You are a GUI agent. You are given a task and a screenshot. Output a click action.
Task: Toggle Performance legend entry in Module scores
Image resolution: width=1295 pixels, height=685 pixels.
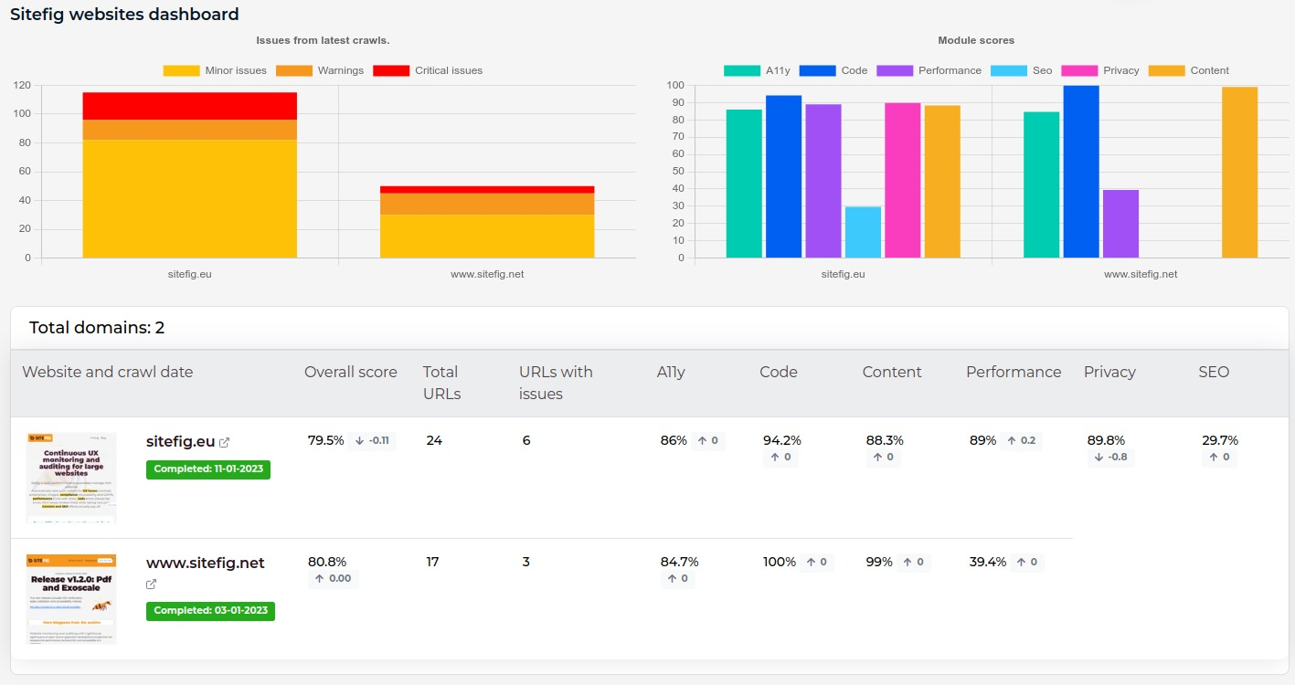[x=929, y=70]
